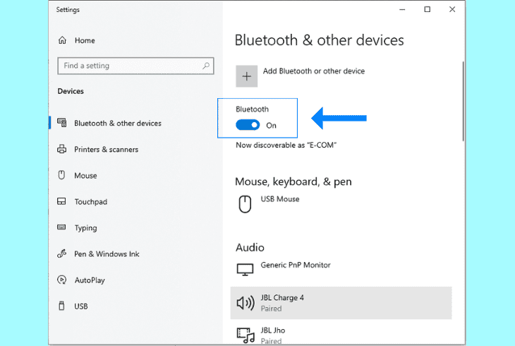
Task: Click the Typing keyboard icon
Action: pyautogui.click(x=61, y=227)
